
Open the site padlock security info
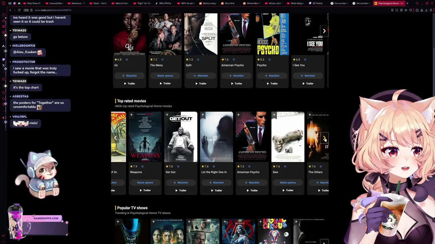[32, 10]
